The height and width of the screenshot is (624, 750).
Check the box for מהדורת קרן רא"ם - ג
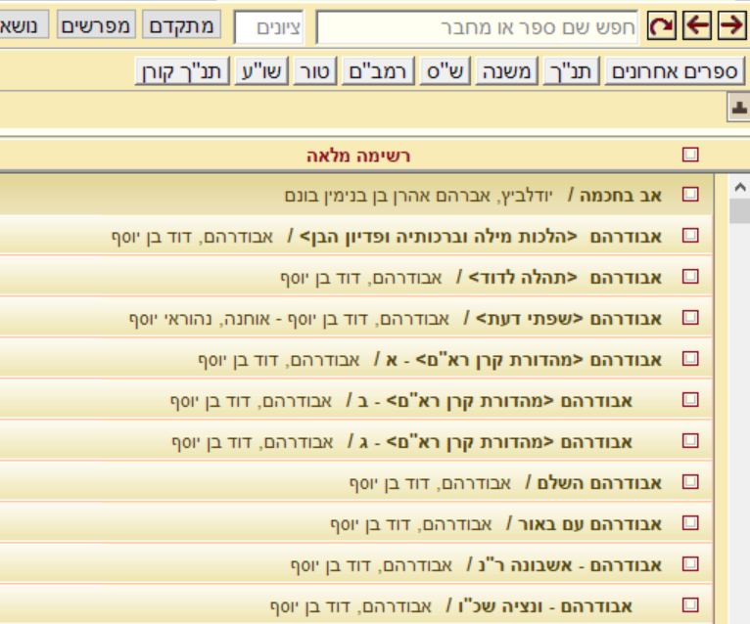tap(690, 440)
